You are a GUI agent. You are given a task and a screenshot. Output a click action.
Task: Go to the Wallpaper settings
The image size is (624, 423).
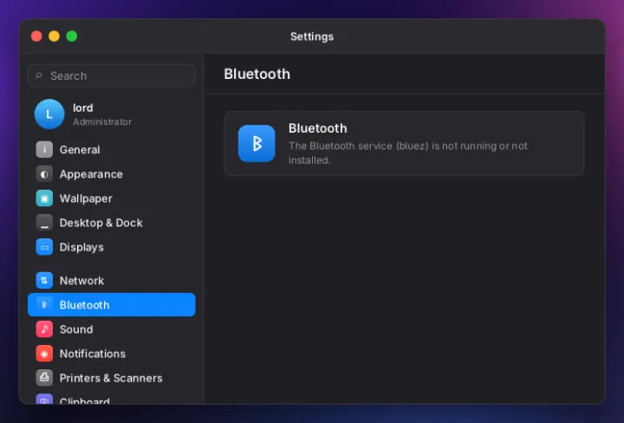click(x=112, y=198)
